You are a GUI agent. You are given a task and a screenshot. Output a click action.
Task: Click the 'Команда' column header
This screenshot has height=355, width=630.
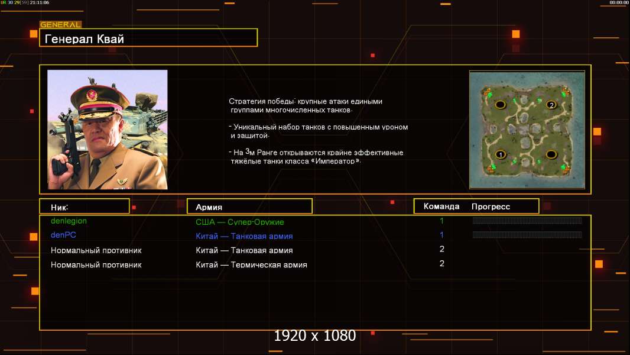coord(441,206)
